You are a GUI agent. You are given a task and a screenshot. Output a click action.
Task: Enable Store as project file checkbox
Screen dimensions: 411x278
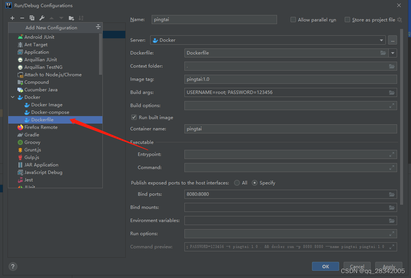347,20
